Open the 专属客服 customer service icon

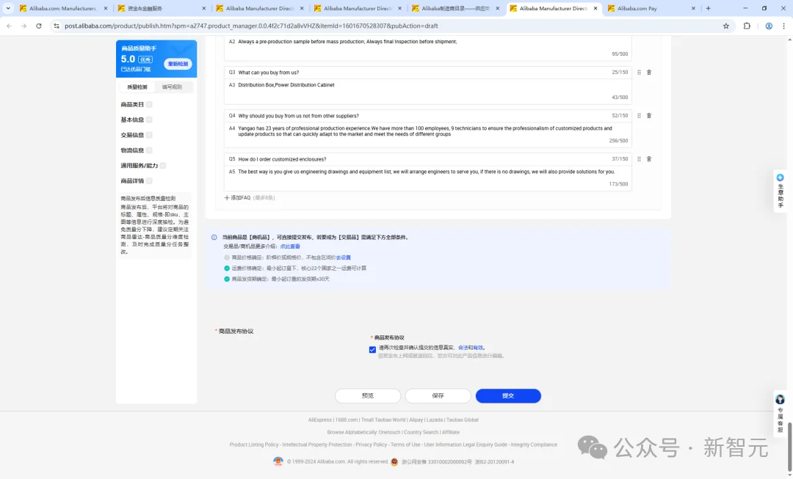pos(780,400)
